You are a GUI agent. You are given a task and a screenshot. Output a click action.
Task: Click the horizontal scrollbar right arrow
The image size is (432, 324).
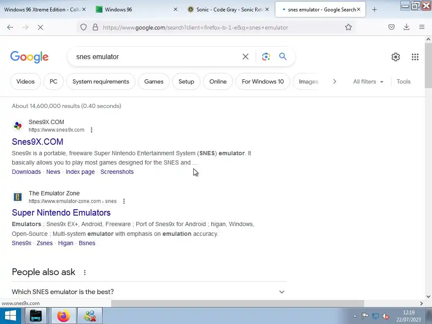tap(421, 303)
